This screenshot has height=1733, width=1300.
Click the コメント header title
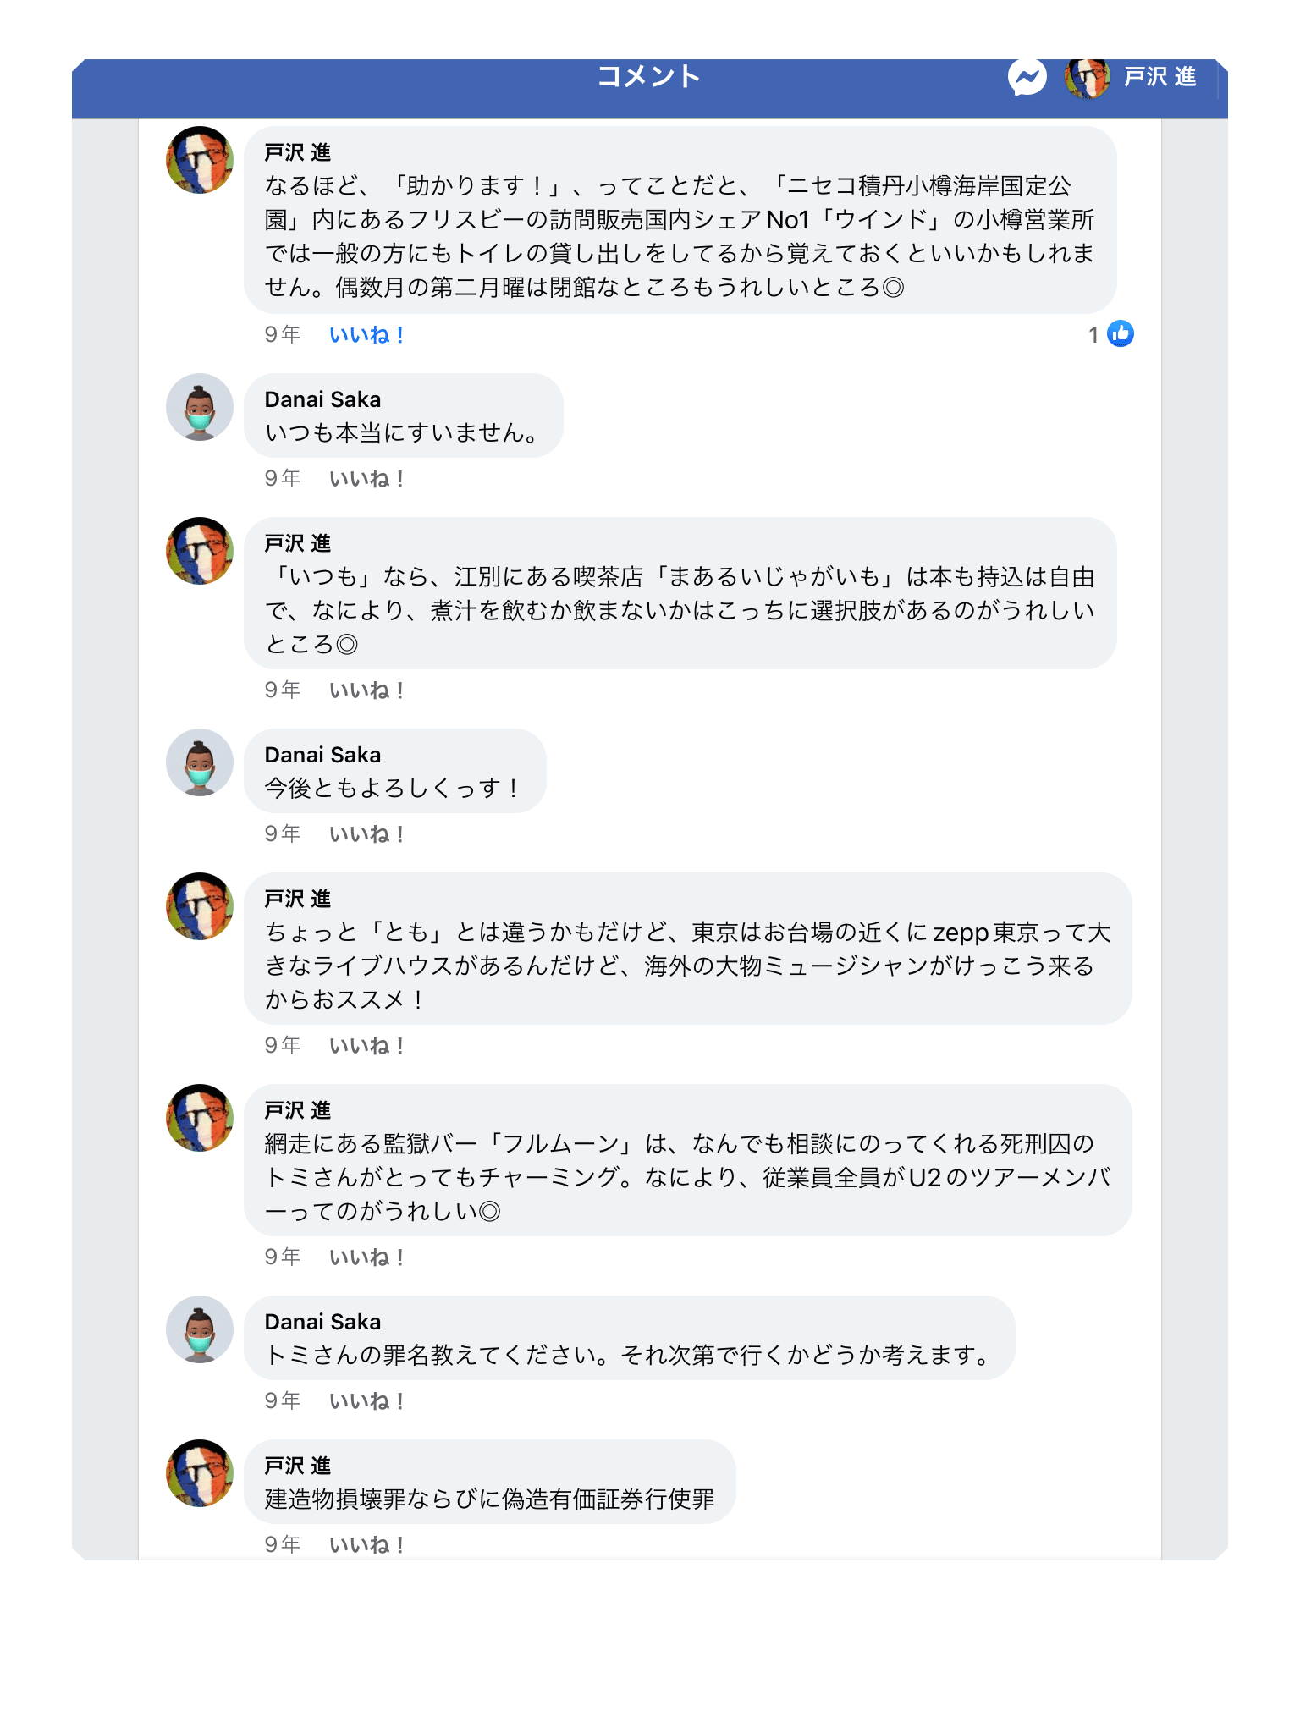click(x=649, y=76)
